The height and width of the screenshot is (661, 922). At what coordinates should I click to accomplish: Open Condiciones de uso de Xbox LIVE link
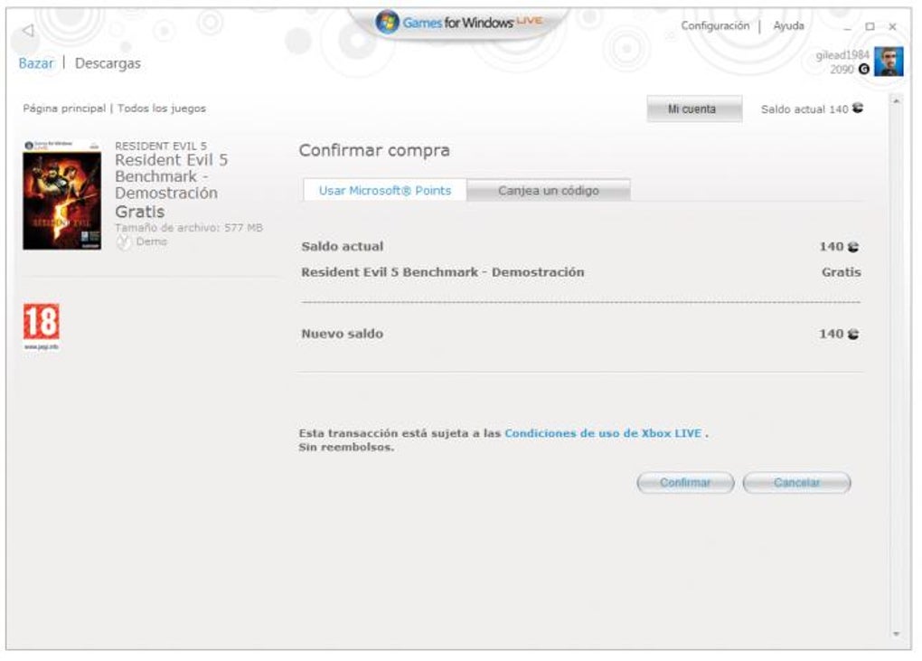(x=603, y=433)
